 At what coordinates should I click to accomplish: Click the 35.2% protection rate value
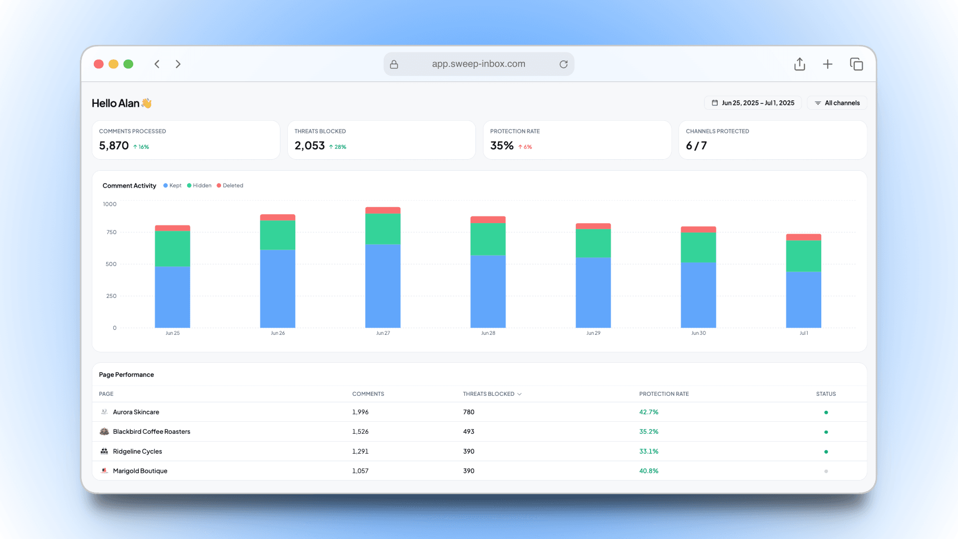(x=649, y=432)
